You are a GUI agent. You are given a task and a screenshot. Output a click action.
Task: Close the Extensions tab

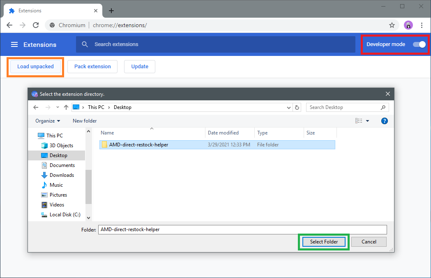pyautogui.click(x=96, y=11)
